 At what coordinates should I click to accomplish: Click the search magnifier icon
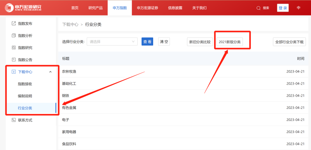(x=258, y=8)
